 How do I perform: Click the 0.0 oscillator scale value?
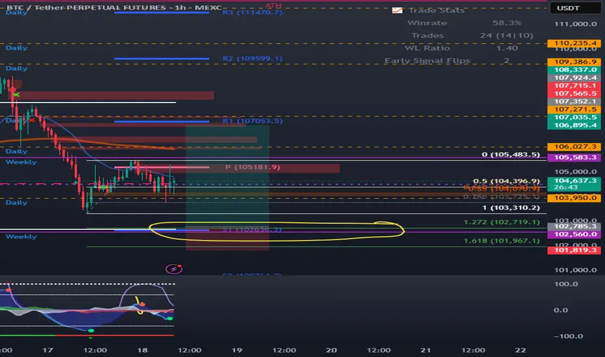561,310
